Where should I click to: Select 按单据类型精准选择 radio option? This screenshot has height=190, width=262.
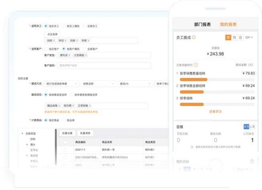click(x=71, y=95)
